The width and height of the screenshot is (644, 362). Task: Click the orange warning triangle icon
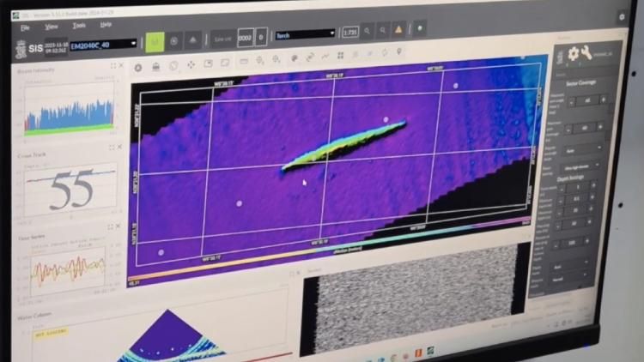398,30
